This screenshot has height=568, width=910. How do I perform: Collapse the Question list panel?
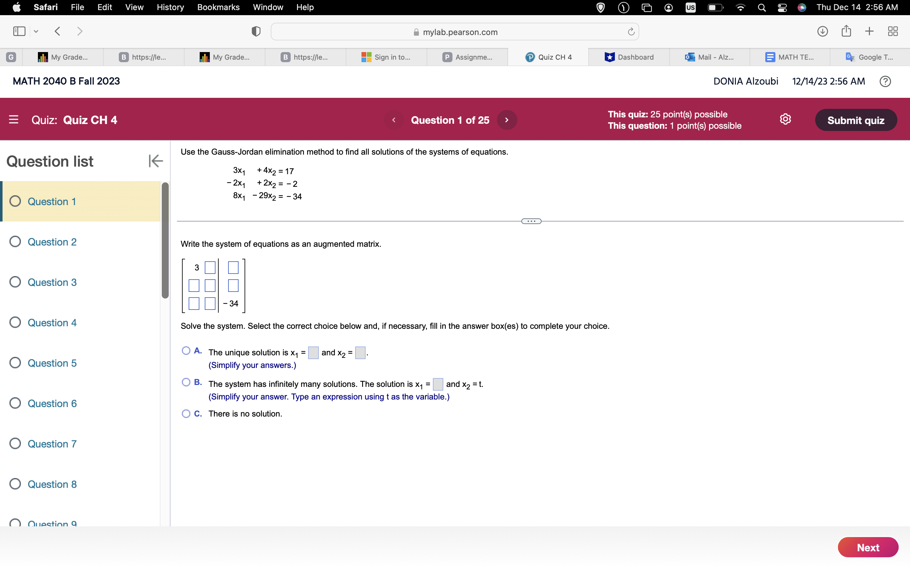[155, 161]
